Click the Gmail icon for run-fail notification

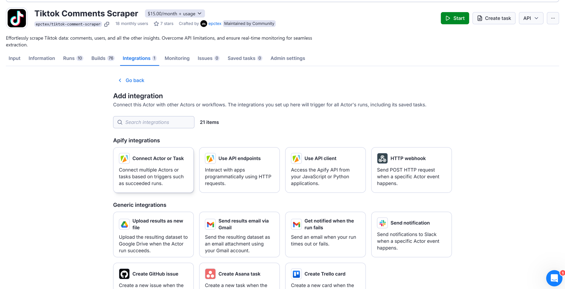[x=296, y=224]
